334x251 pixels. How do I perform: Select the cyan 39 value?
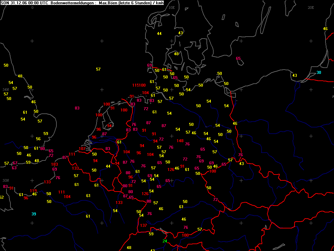pyautogui.click(x=34, y=214)
